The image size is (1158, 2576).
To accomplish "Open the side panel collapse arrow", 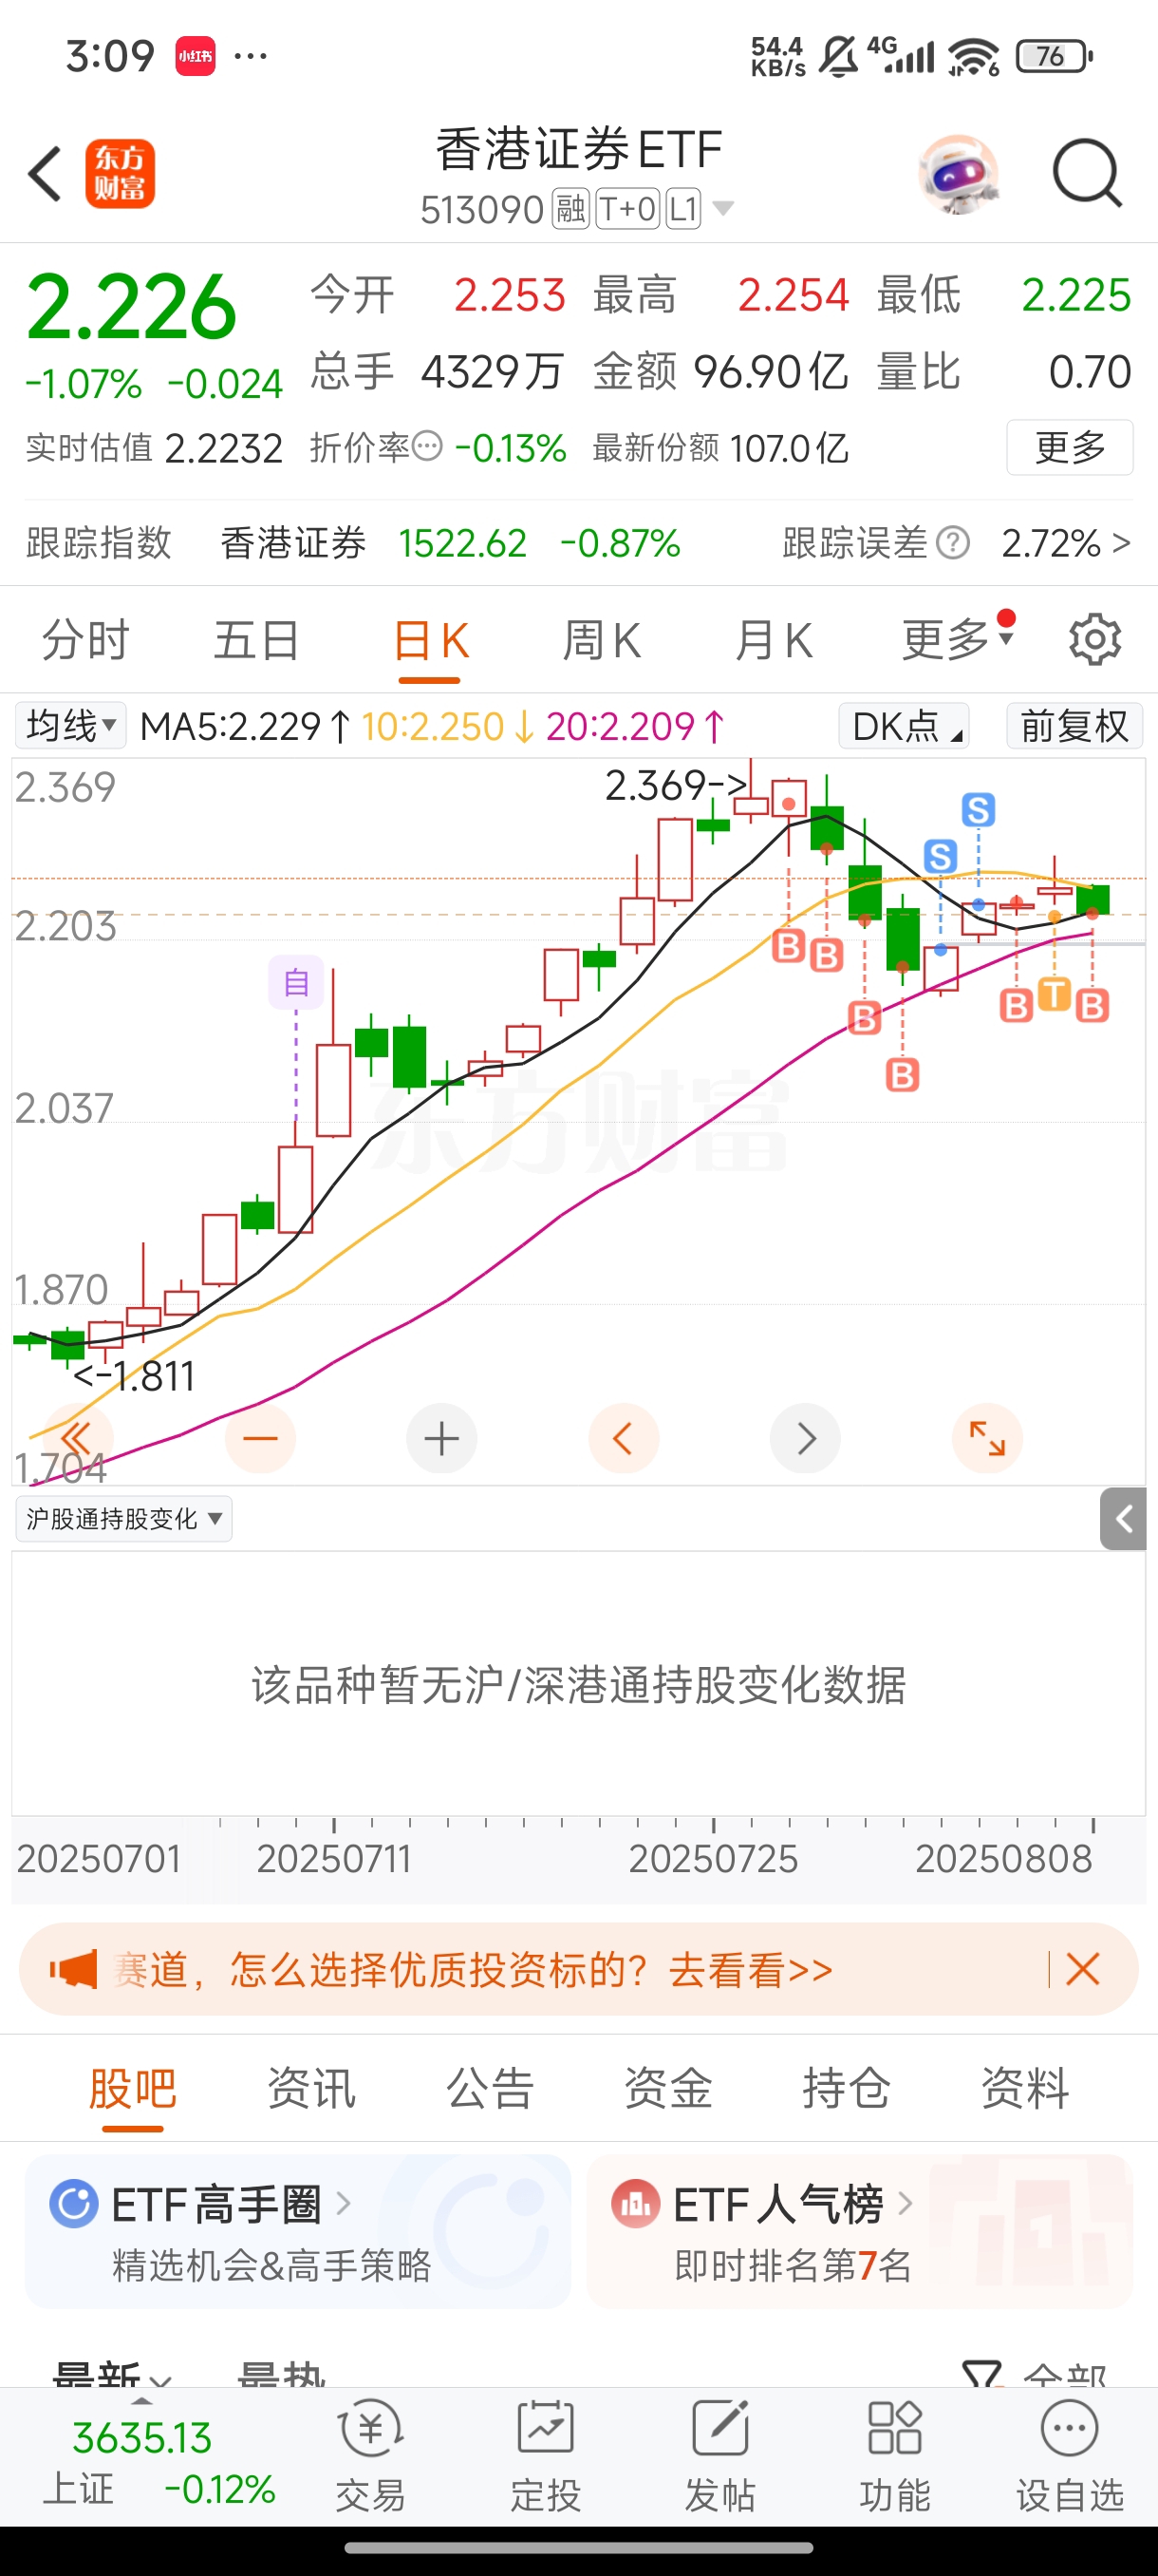I will tap(1123, 1519).
